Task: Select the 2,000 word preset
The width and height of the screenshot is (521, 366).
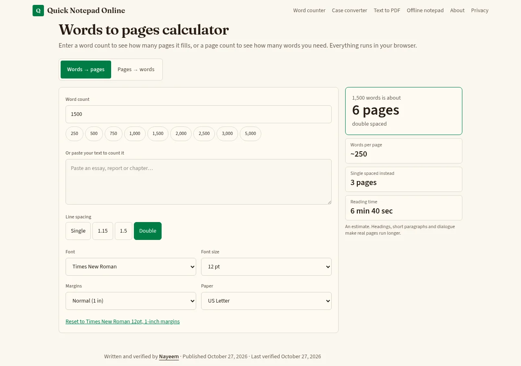Action: (x=181, y=134)
